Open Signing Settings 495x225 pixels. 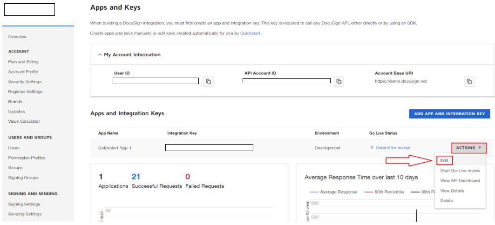tap(24, 204)
